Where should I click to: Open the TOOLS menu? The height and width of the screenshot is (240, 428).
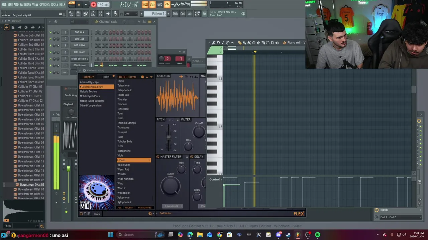tap(54, 4)
